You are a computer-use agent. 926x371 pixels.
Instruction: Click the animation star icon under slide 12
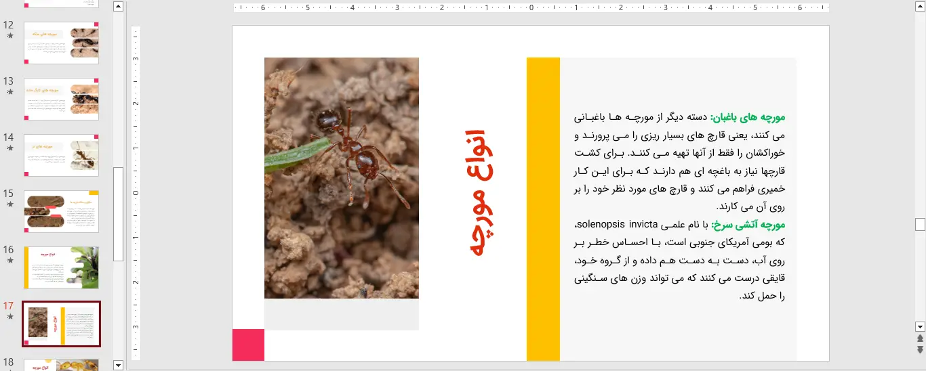pyautogui.click(x=9, y=36)
